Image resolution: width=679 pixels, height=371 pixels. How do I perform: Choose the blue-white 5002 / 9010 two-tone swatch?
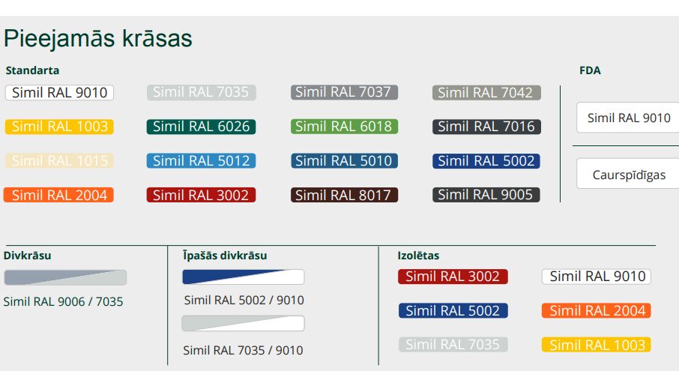tap(244, 277)
